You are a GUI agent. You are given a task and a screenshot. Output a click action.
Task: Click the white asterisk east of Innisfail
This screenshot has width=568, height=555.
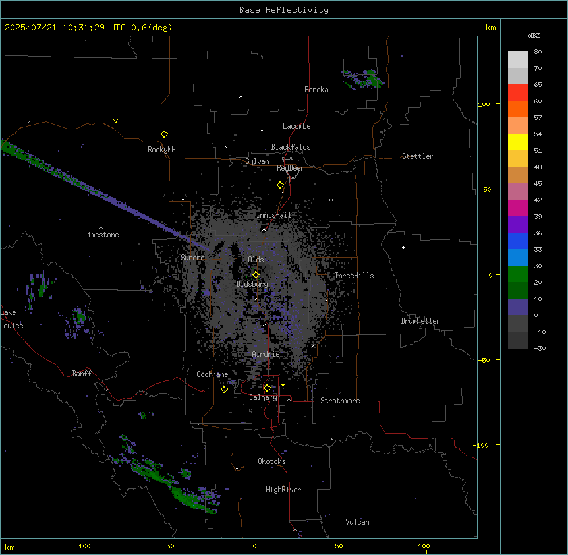point(331,200)
